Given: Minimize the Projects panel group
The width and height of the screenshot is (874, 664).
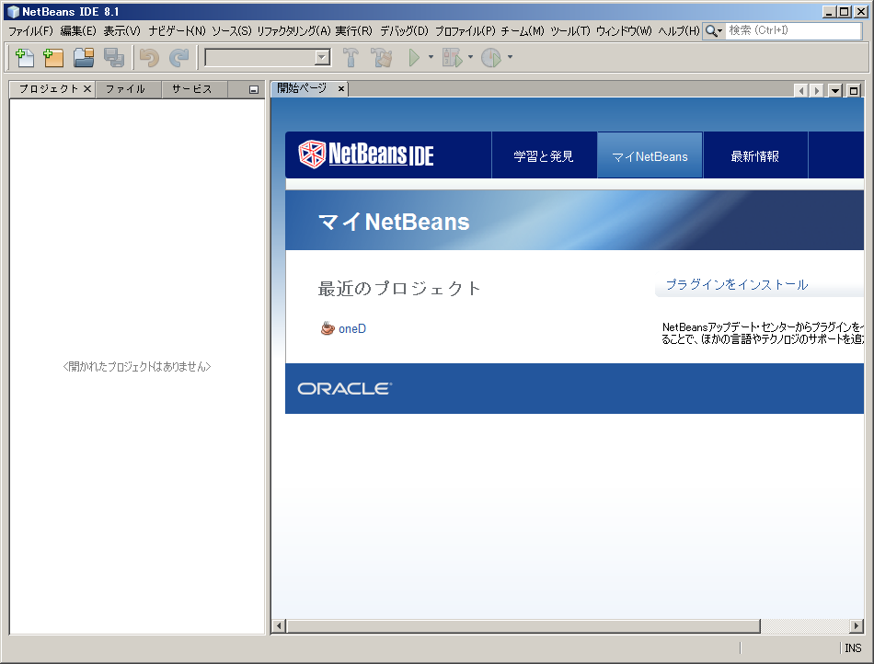Looking at the screenshot, I should (x=254, y=90).
